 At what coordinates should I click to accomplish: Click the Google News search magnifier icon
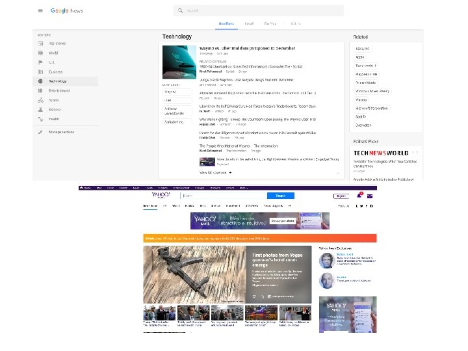pyautogui.click(x=180, y=11)
